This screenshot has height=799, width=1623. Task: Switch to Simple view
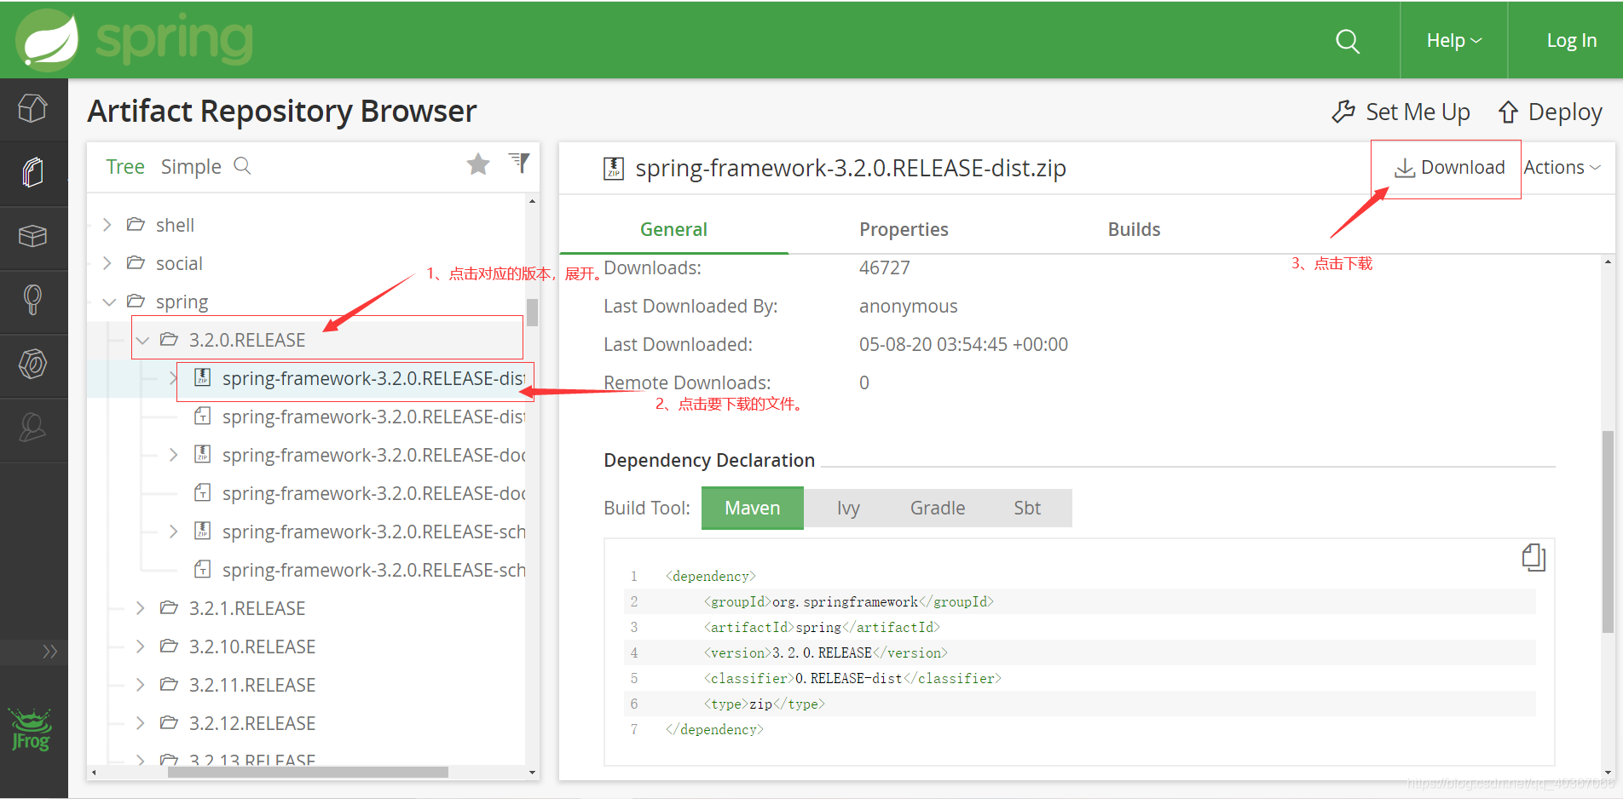[x=191, y=167]
